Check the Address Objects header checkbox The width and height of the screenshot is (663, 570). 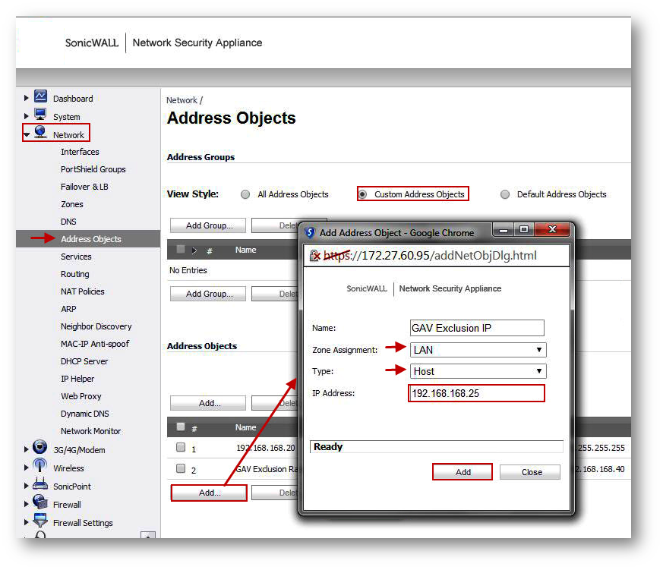pos(181,427)
